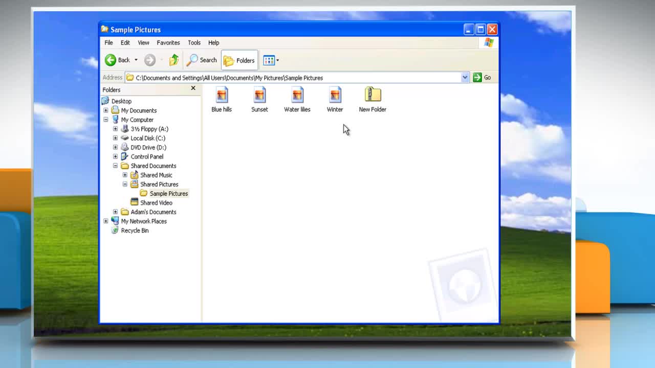Select Adam's Documents in the tree

(x=154, y=212)
